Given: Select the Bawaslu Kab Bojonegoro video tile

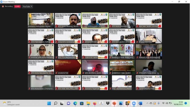Looking at the screenshot, I should point(149,51).
